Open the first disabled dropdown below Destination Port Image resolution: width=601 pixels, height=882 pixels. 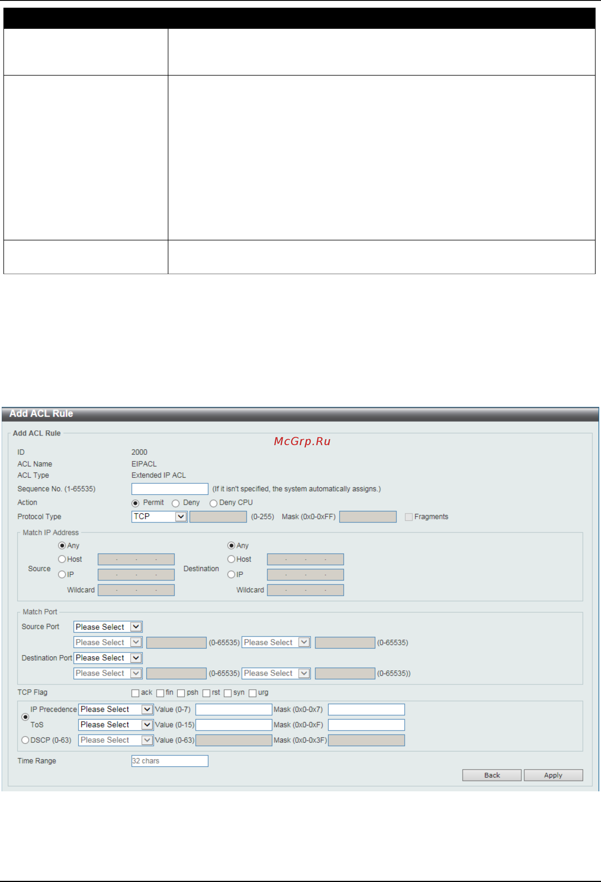[x=108, y=673]
